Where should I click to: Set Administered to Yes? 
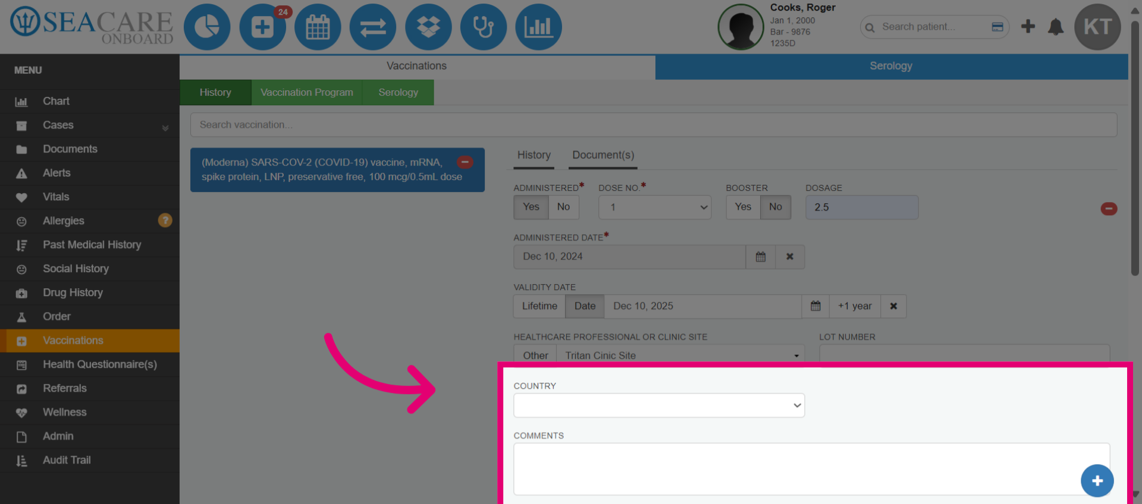click(x=531, y=207)
